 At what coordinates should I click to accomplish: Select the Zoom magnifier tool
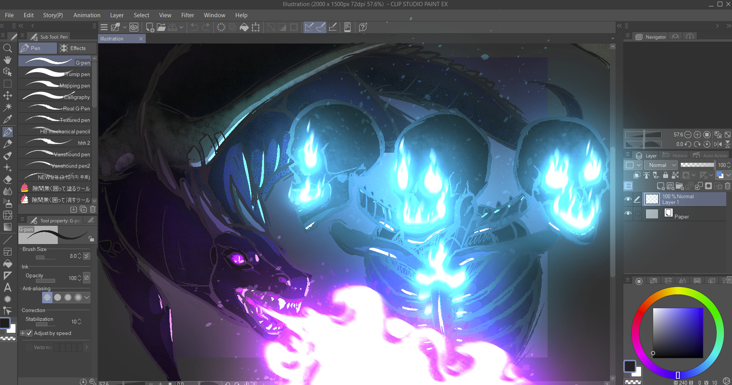coord(7,48)
